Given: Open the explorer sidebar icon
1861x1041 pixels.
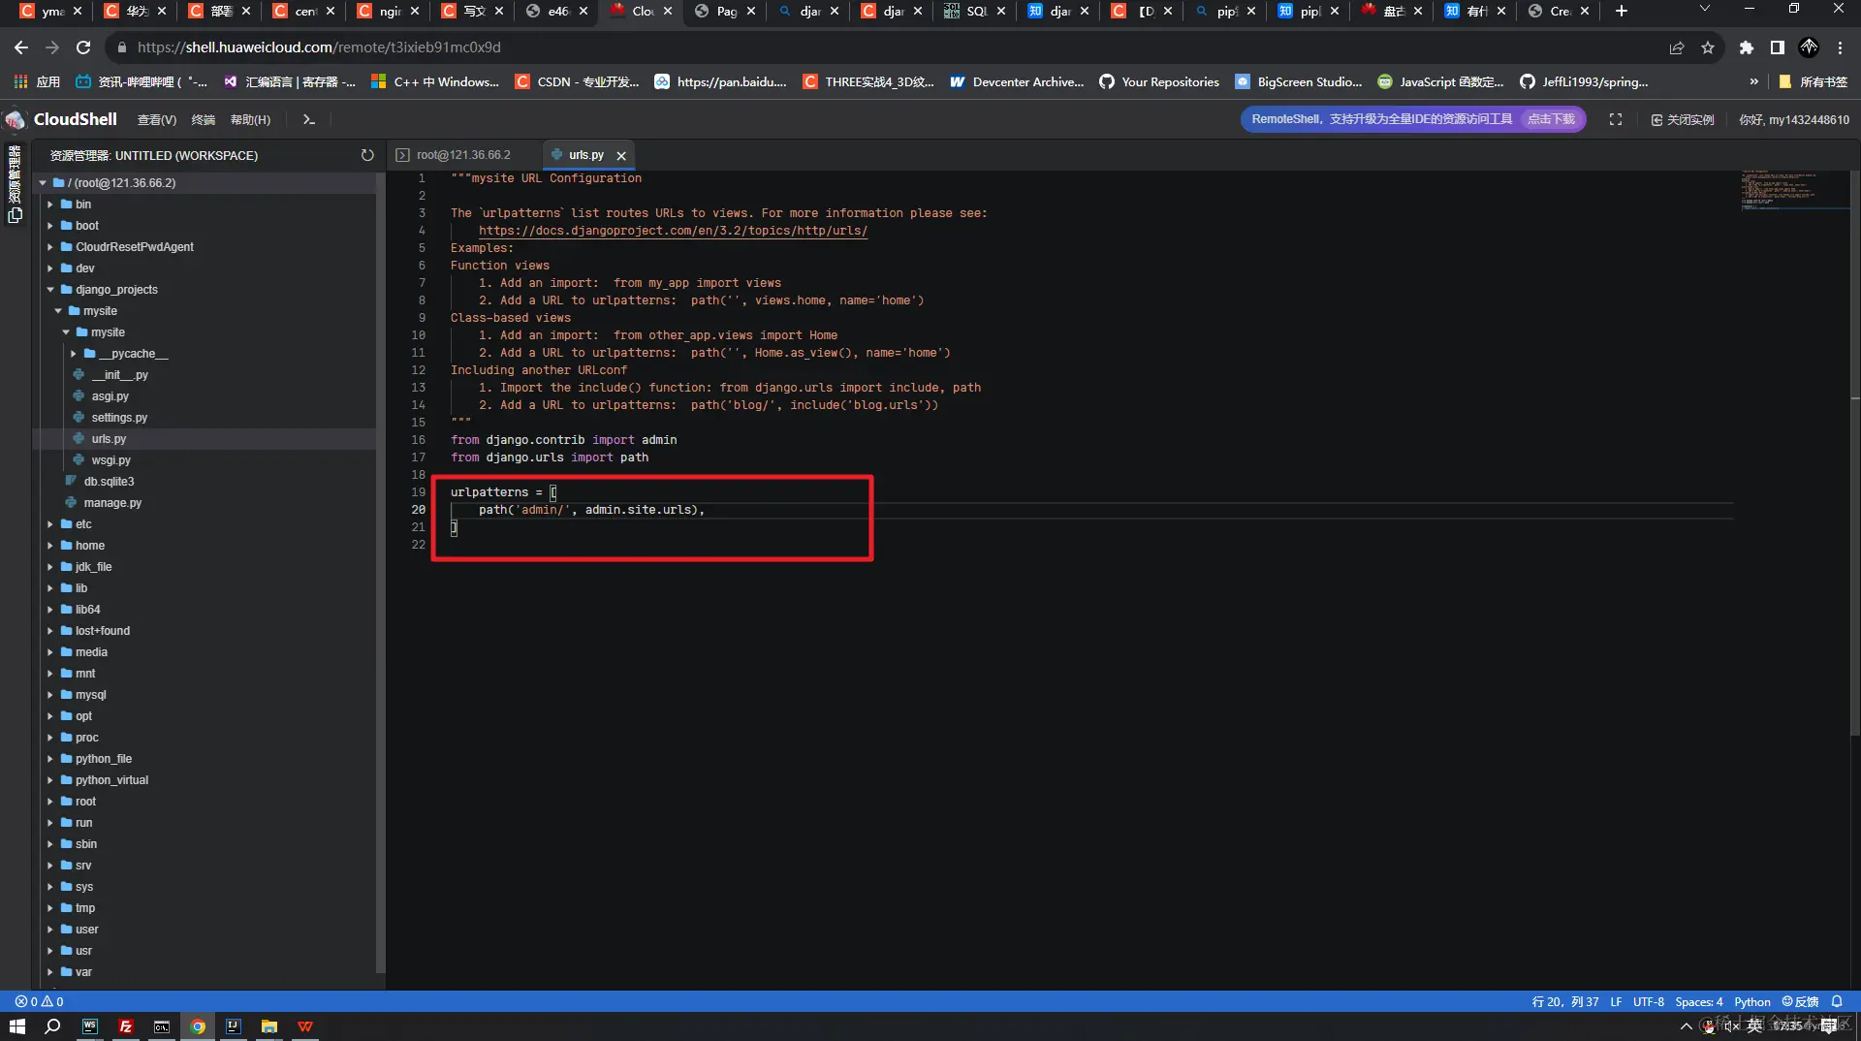Looking at the screenshot, I should (x=15, y=215).
